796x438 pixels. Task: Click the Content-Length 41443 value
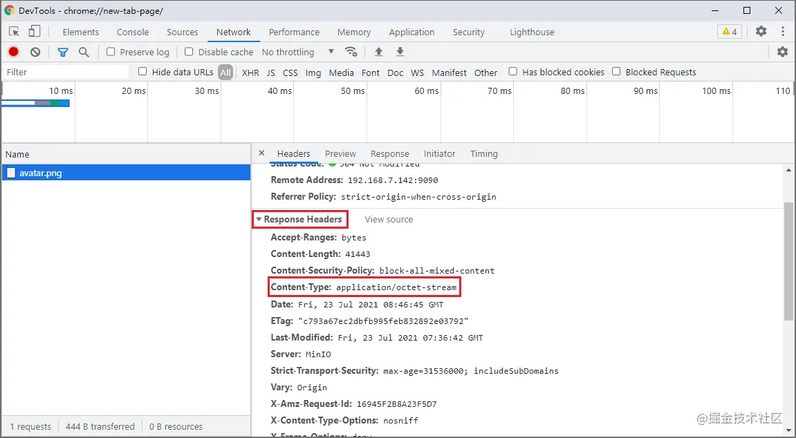click(x=358, y=254)
